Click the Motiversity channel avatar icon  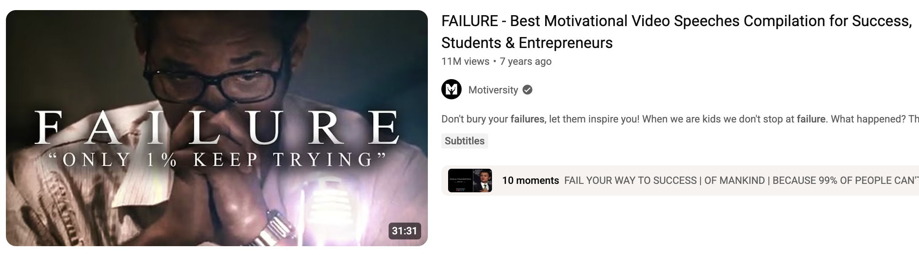451,89
